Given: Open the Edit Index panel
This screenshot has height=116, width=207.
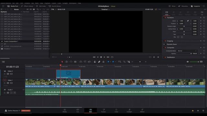Looking at the screenshot, I should [41, 6].
